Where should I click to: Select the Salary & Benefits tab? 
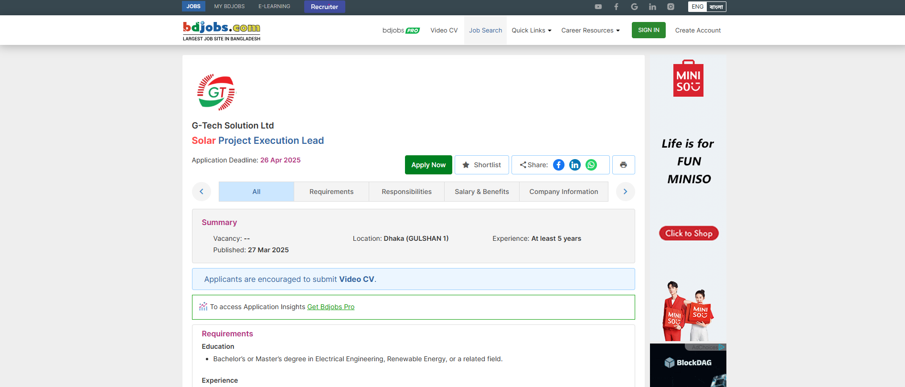click(481, 192)
